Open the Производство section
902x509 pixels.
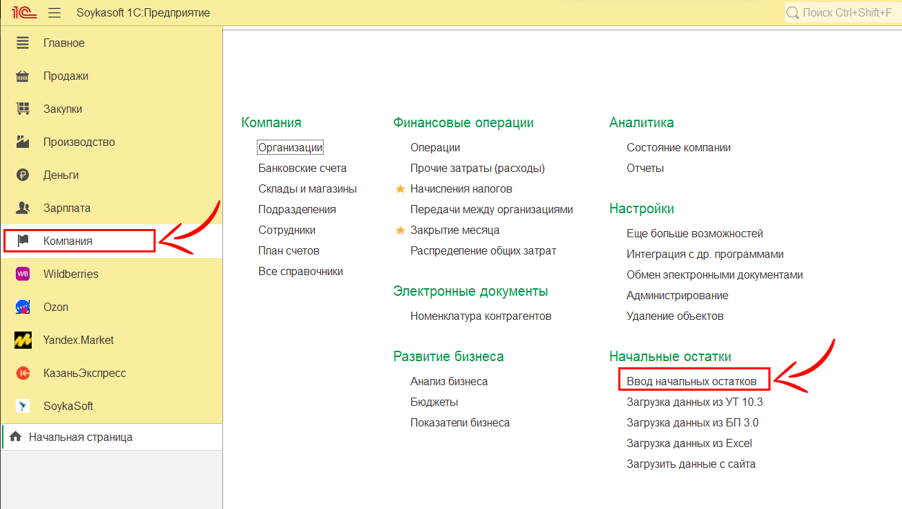(111, 142)
